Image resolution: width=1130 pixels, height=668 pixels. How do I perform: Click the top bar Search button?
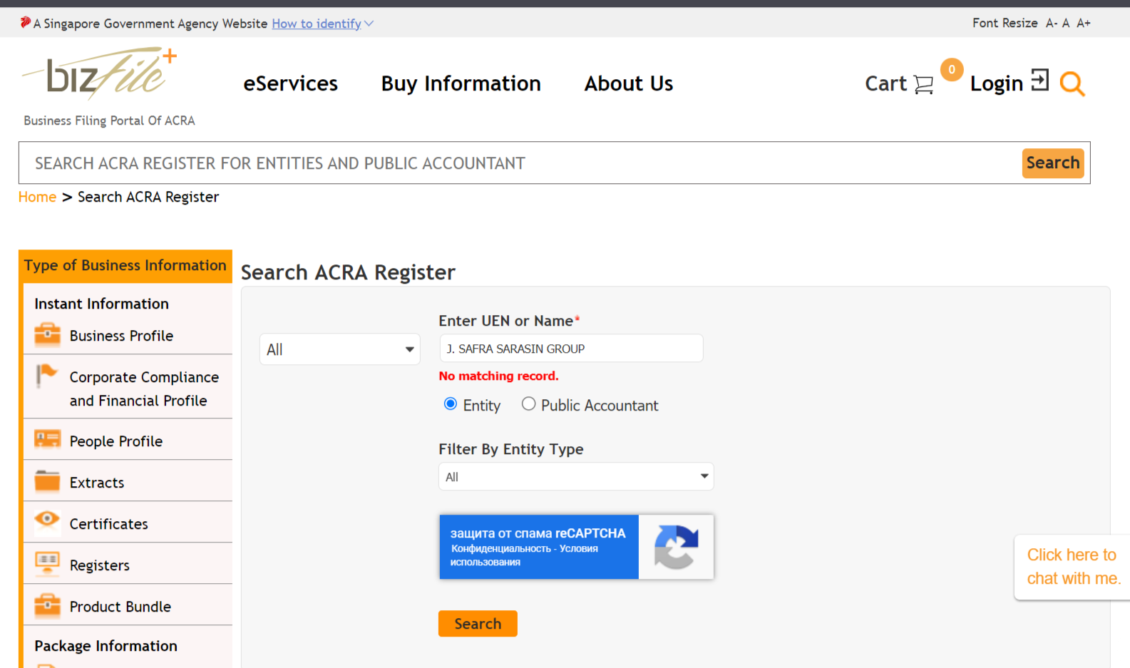[x=1053, y=163]
